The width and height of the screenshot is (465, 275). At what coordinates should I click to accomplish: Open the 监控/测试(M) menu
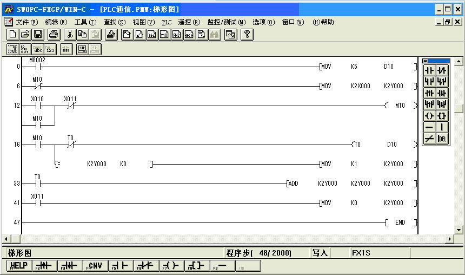[x=226, y=22]
